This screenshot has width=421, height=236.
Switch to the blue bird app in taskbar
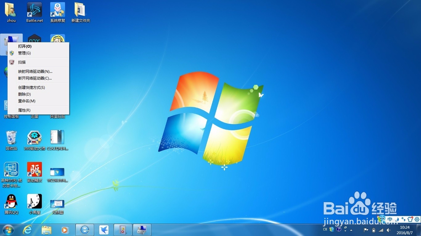(x=104, y=230)
